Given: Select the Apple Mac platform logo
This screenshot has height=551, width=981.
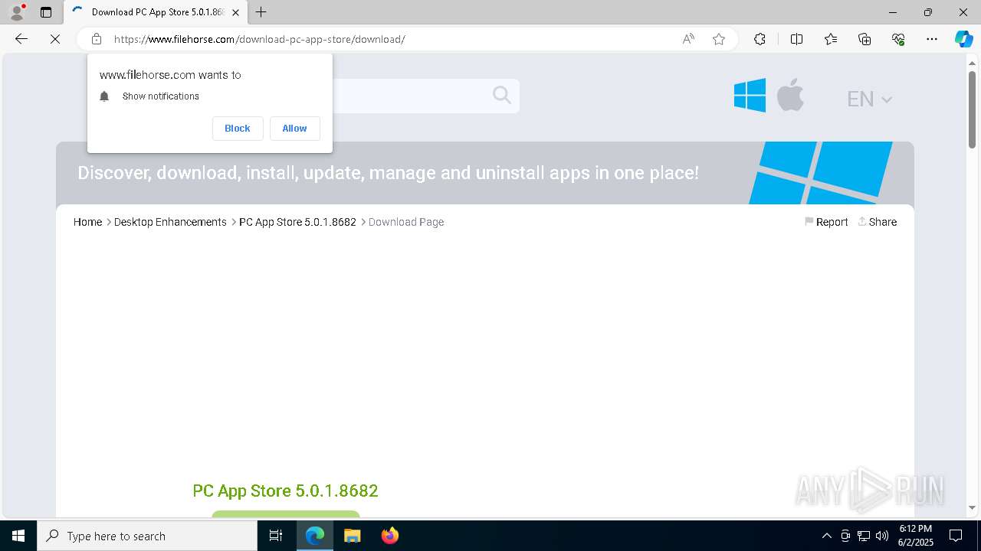Looking at the screenshot, I should (790, 96).
